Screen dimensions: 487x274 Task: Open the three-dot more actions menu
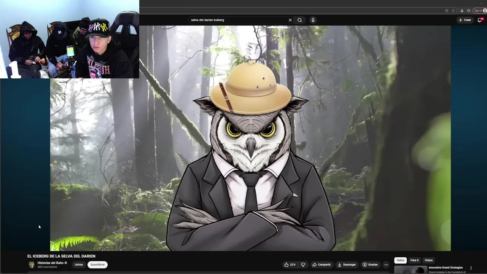click(x=386, y=264)
